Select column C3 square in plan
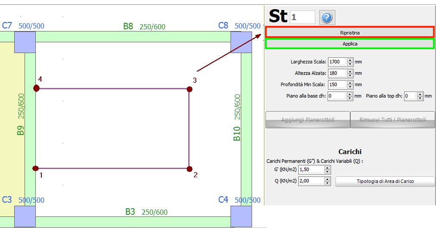436x232 pixels. [x=25, y=216]
